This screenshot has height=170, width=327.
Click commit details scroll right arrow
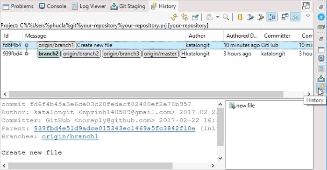coord(213,166)
